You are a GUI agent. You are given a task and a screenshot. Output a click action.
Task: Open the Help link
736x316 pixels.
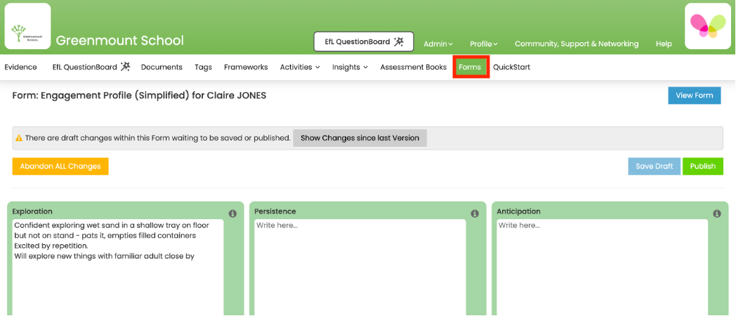click(x=664, y=44)
